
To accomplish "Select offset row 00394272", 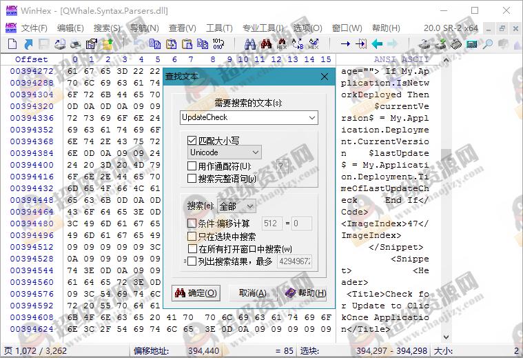I will 32,71.
